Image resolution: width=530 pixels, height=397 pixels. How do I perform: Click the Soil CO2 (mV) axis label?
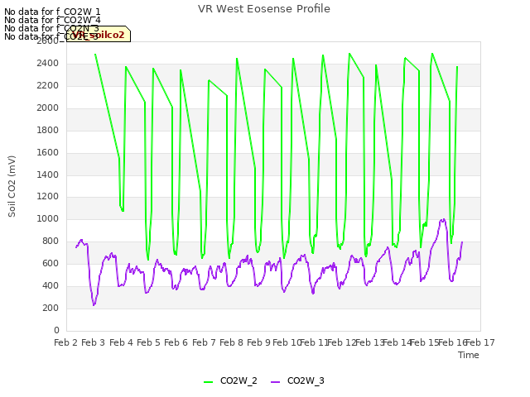coord(12,186)
